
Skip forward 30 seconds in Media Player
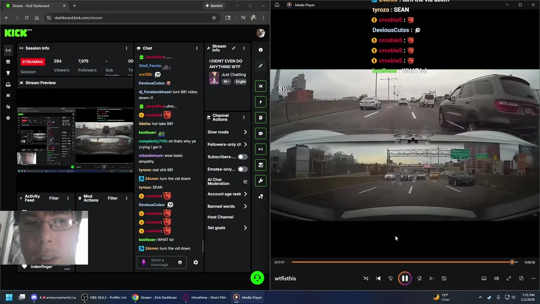click(419, 278)
